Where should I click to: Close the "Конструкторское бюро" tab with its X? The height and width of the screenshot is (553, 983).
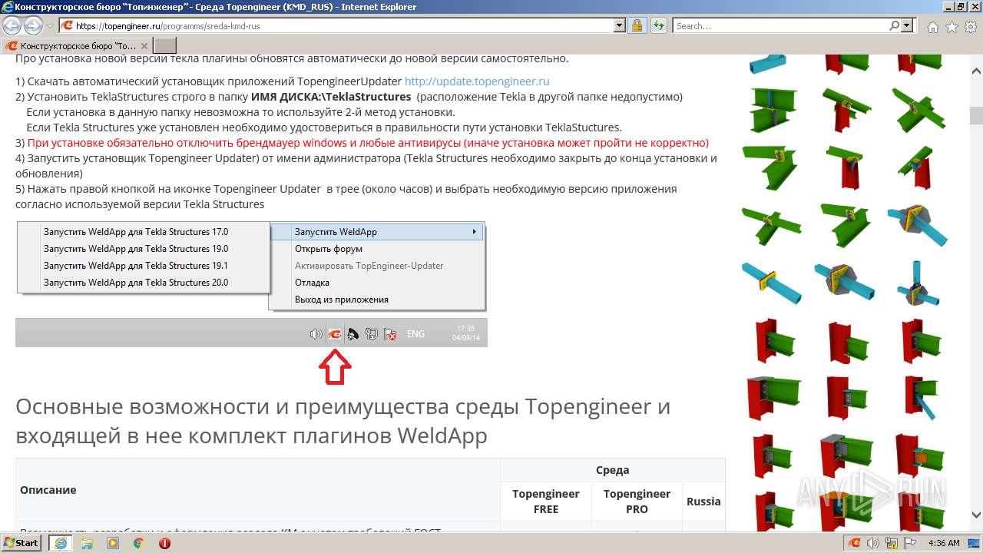[144, 46]
